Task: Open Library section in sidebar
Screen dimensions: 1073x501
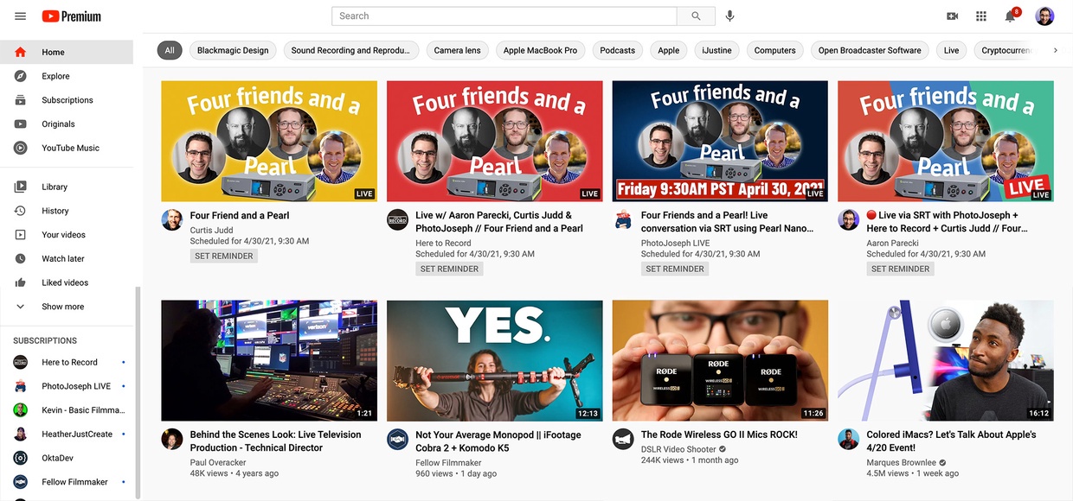Action: (x=55, y=187)
